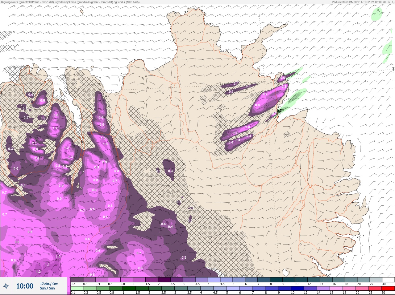
Task: Click the 1.5 precipitation value near bottom-left
Action: tap(58, 257)
